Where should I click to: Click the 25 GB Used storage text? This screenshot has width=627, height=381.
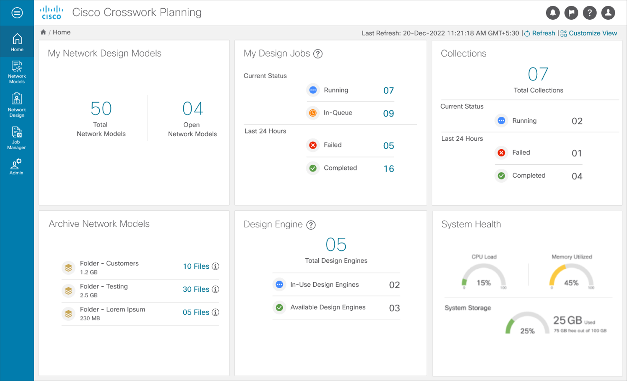[x=574, y=320]
